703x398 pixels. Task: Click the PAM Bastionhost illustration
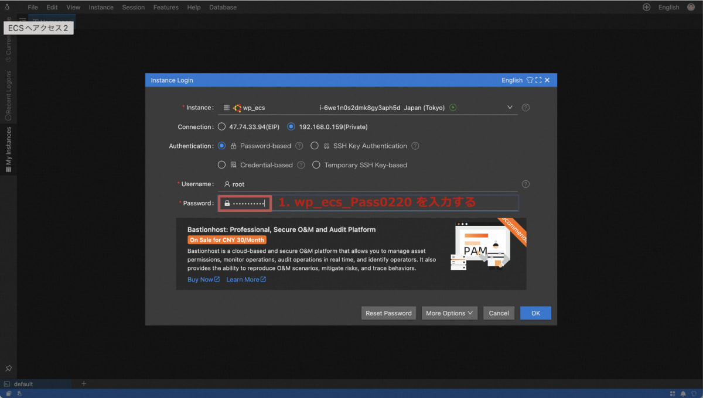[480, 247]
